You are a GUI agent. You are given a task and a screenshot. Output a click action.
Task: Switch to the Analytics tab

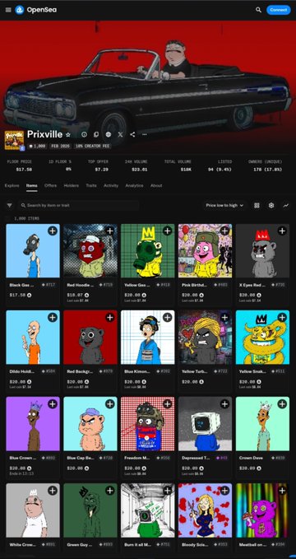[134, 185]
